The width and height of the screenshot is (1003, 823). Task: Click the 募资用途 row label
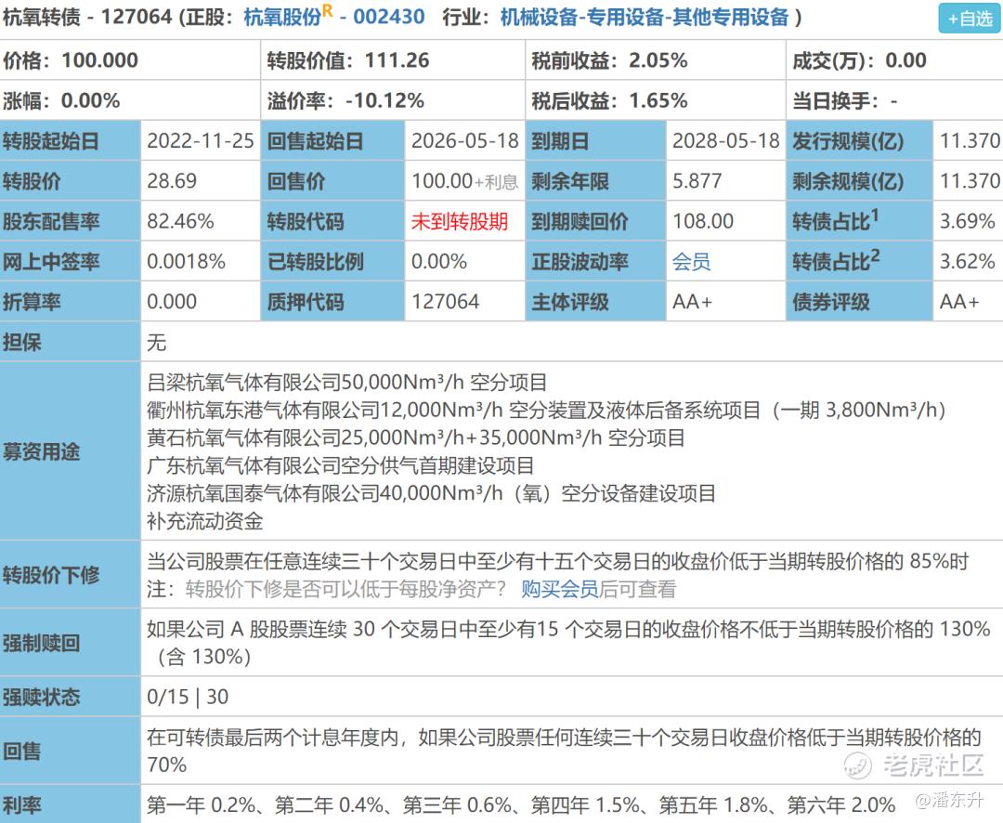(x=41, y=451)
